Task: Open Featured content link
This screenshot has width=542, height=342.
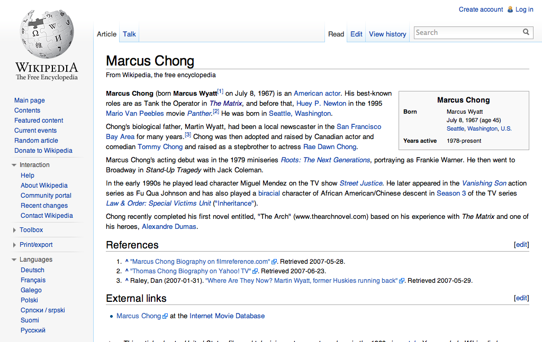Action: 39,120
